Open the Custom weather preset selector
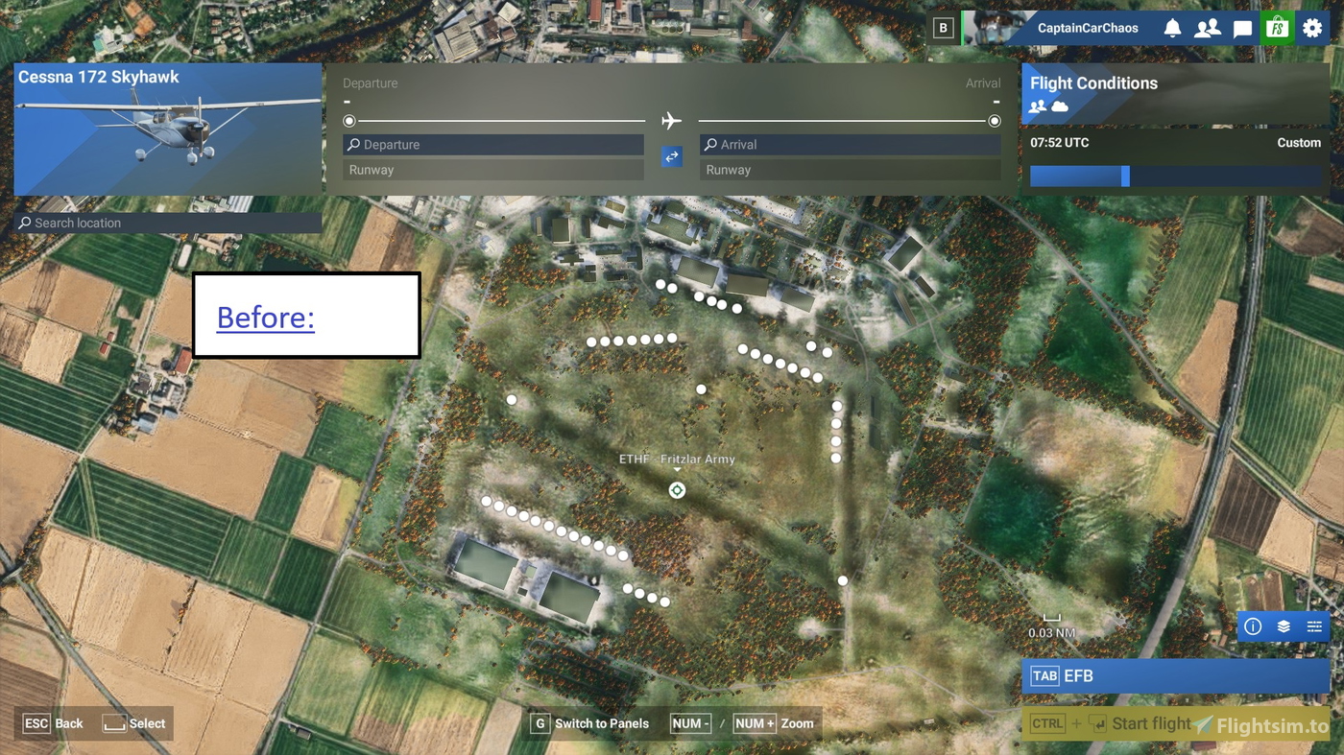1344x755 pixels. [x=1299, y=142]
